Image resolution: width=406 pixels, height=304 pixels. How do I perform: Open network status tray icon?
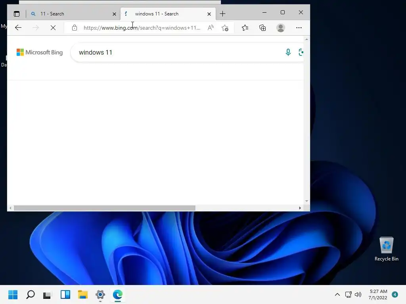click(348, 294)
